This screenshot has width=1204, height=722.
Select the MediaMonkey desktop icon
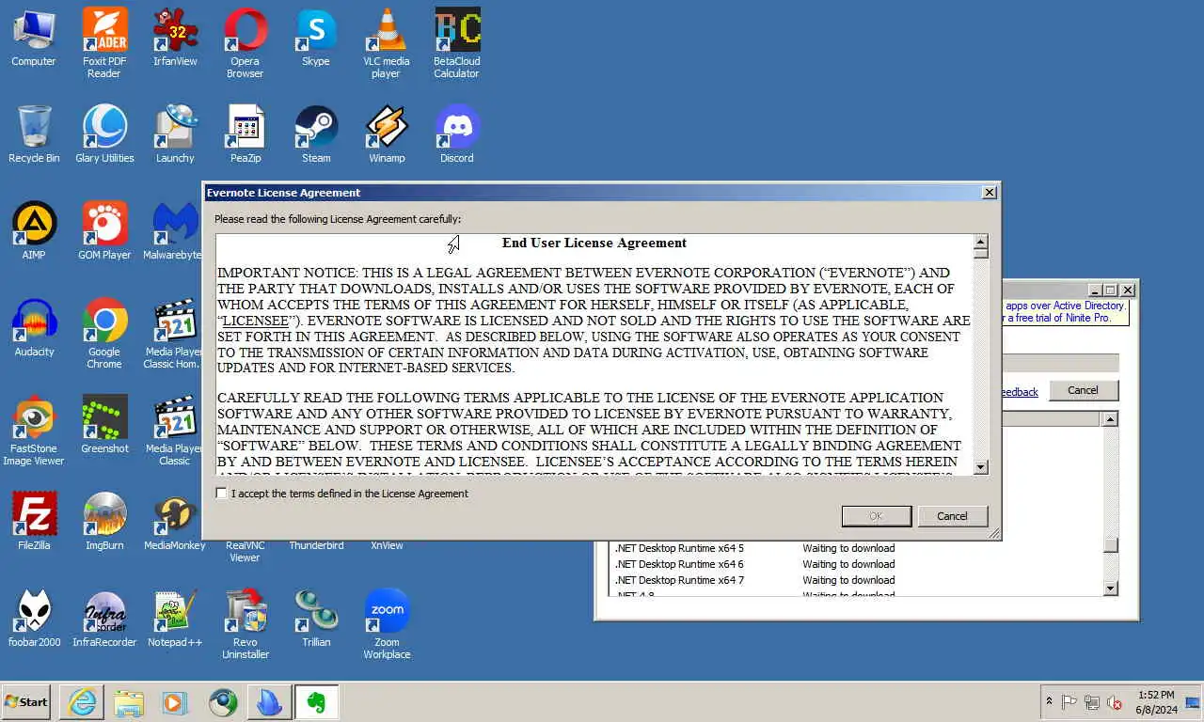(x=175, y=522)
